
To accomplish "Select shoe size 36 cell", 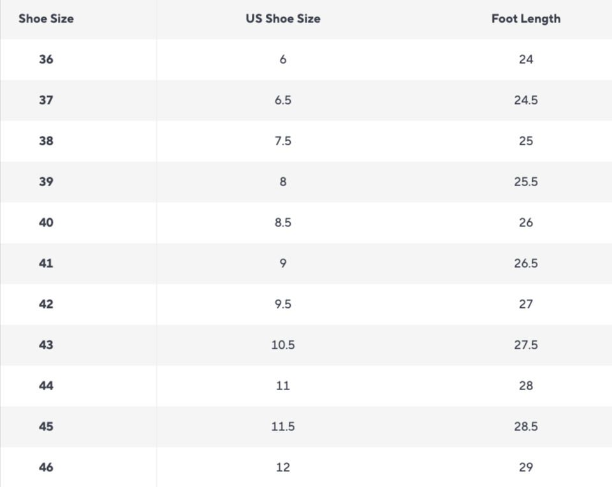I will click(46, 59).
